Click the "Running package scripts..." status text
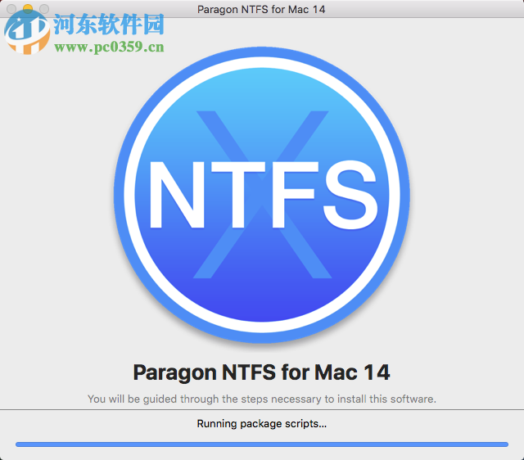 262,424
